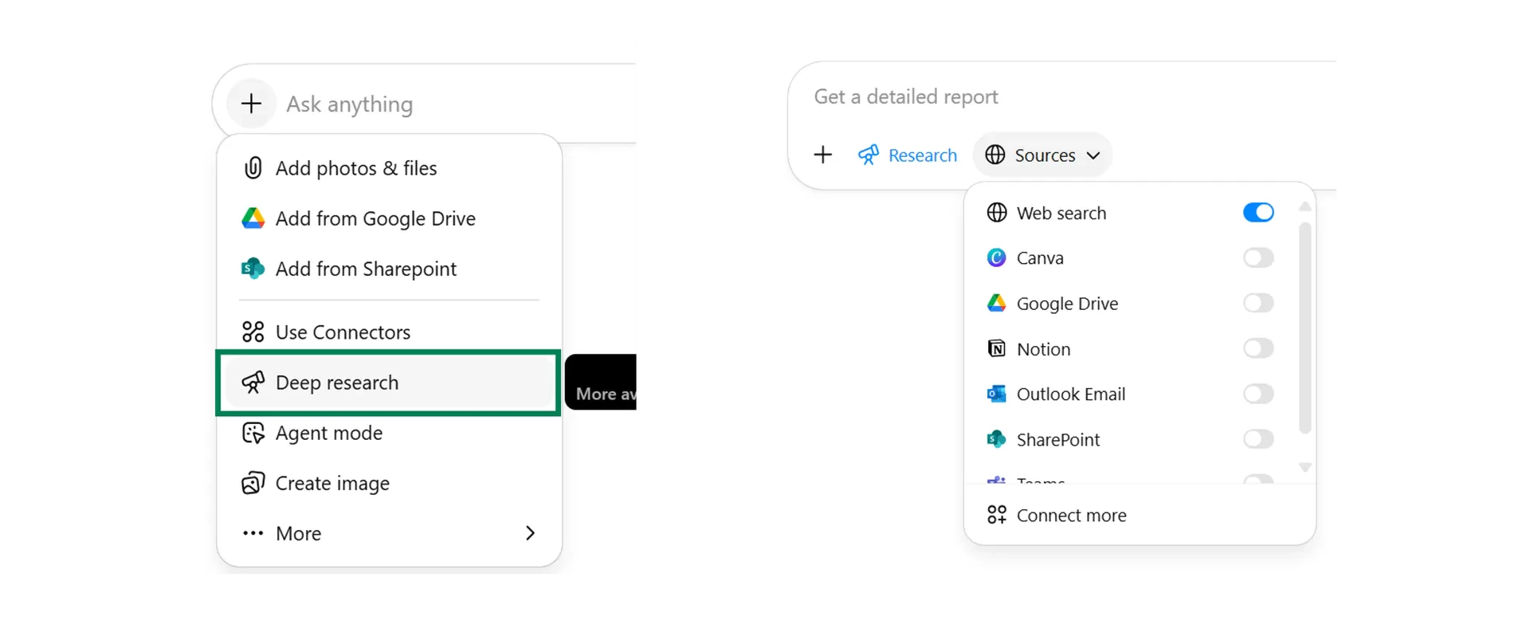Viewport: 1530px width, 640px height.
Task: Open the Sources dropdown
Action: pyautogui.click(x=1042, y=155)
